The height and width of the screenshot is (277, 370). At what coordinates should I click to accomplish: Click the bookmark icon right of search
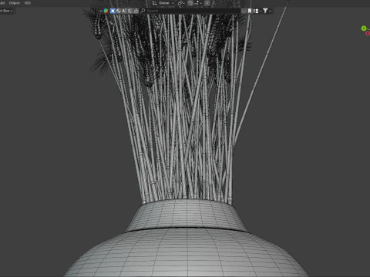[250, 11]
